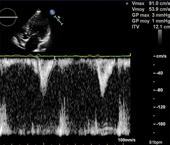The image size is (170, 145).
Task: Select right caliper tick on the baseline
Action: click(55, 58)
